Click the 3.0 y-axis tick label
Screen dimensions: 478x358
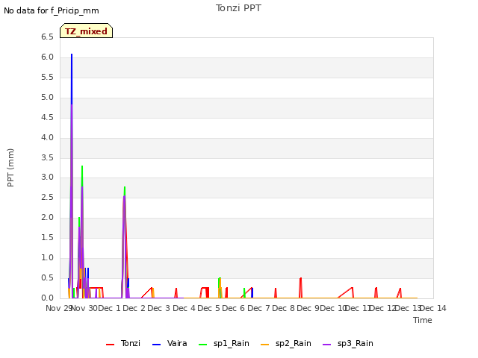point(47,178)
